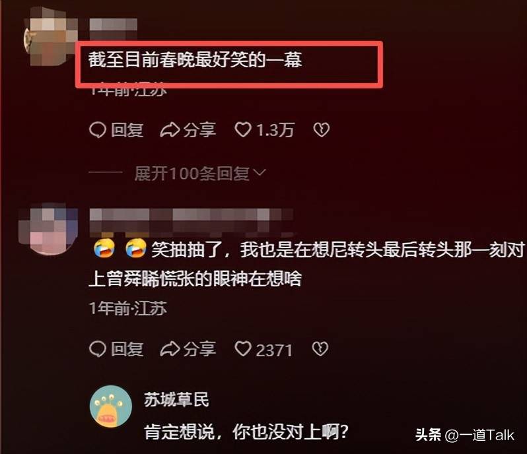Image resolution: width=527 pixels, height=454 pixels.
Task: Tap the blurred username of second commenter
Action: (192, 220)
